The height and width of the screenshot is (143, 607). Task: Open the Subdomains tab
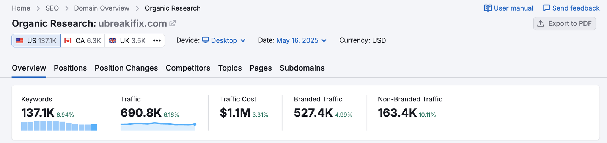pyautogui.click(x=302, y=68)
